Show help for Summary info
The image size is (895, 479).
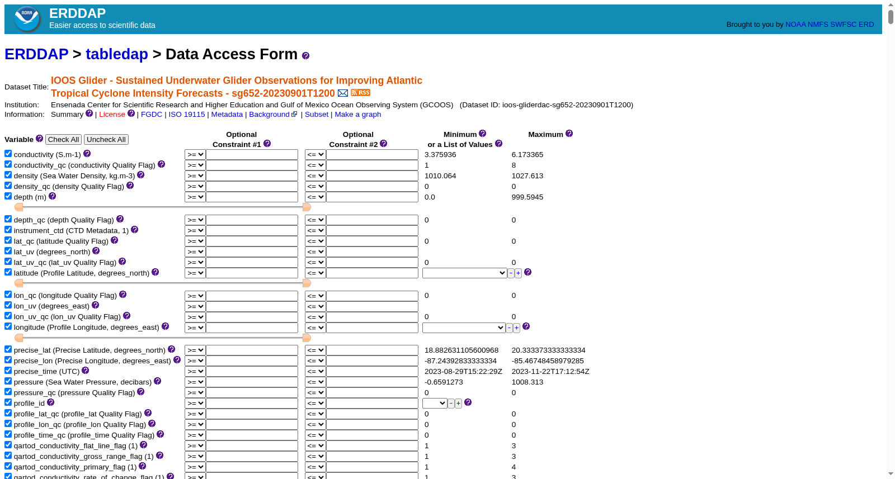[x=89, y=113]
